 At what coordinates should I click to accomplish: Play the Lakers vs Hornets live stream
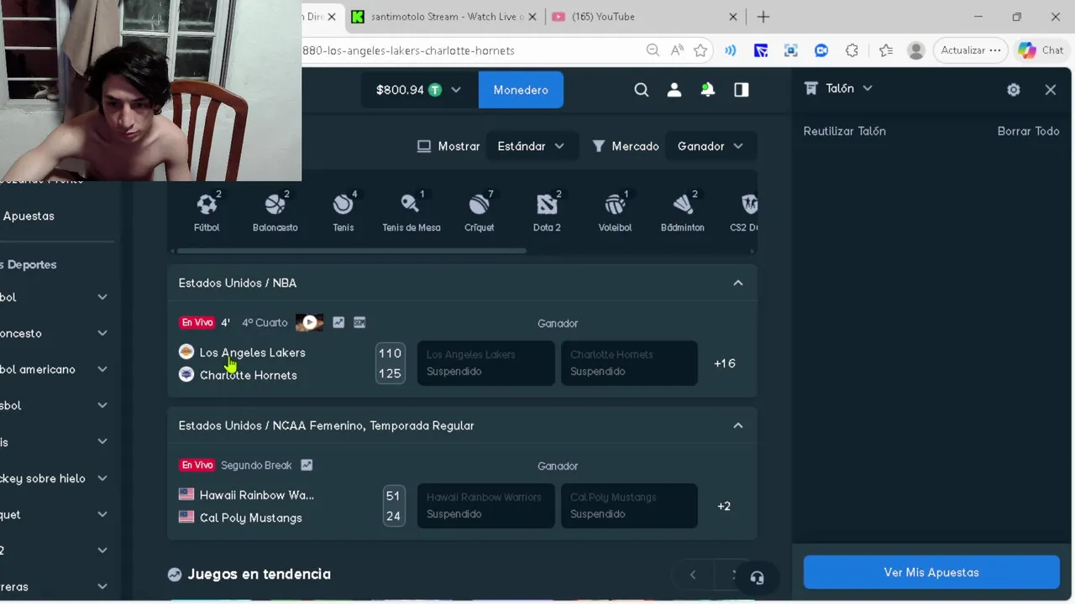point(309,322)
